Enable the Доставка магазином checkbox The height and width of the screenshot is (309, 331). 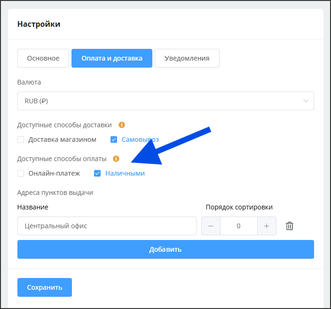click(21, 139)
